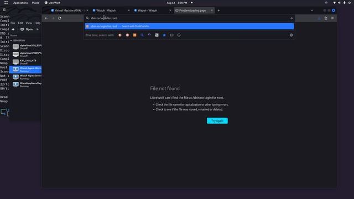
Task: Select the Wazuh-Agent running virtual machine
Action: coord(25,69)
